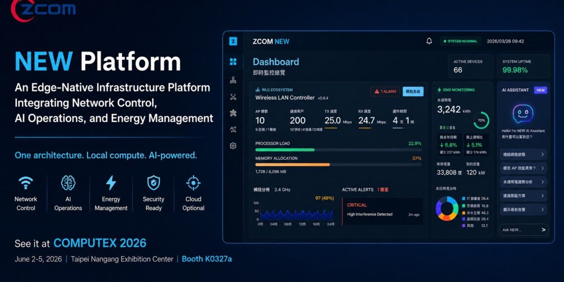The width and height of the screenshot is (564, 282).
Task: Click the 1,728 / 4,096 MB memory text
Action: tap(271, 172)
